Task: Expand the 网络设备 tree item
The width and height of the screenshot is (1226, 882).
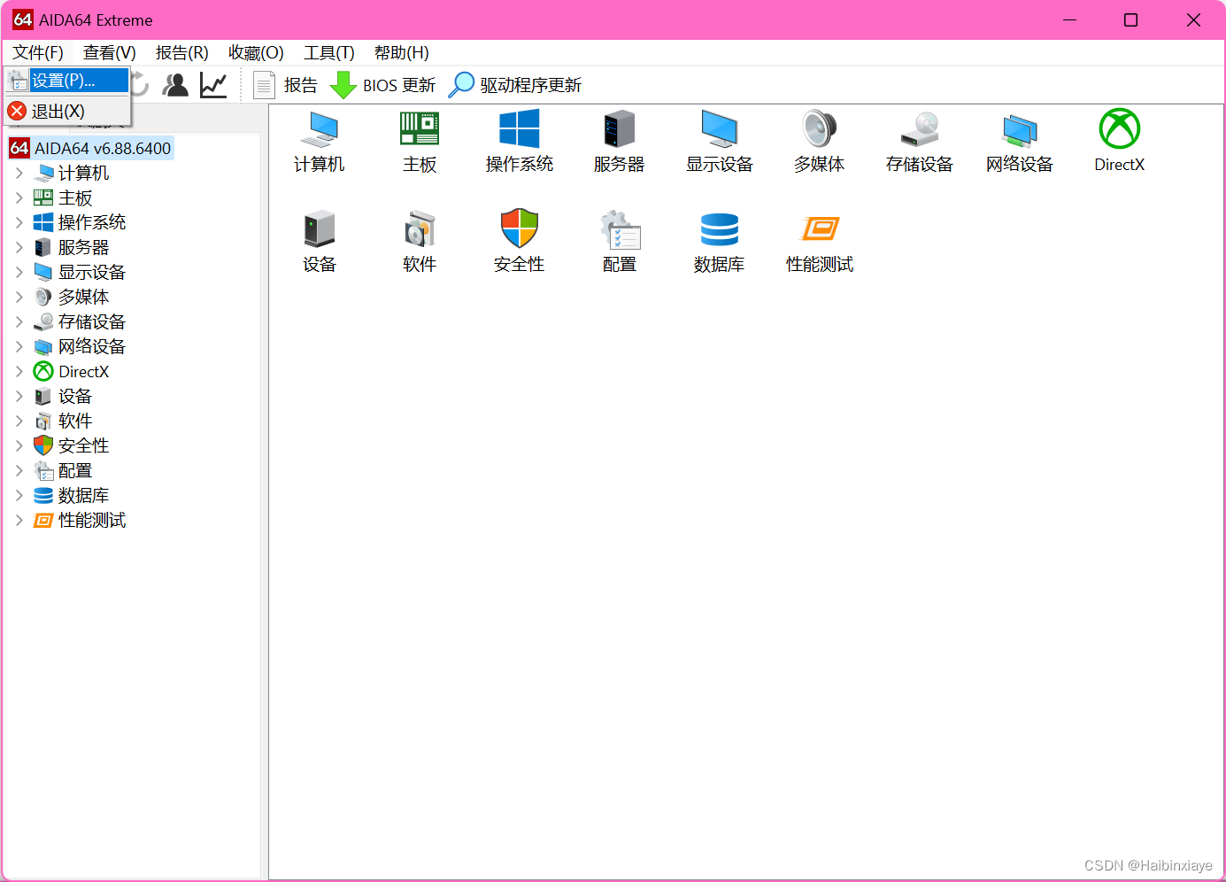Action: 19,346
